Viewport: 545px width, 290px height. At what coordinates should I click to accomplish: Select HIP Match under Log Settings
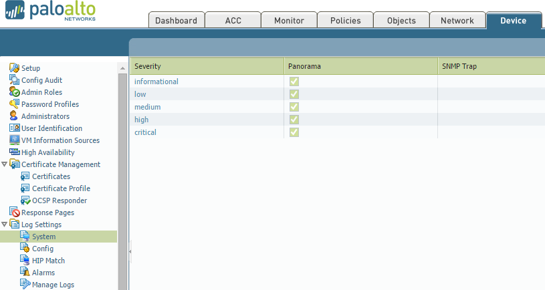pyautogui.click(x=48, y=261)
